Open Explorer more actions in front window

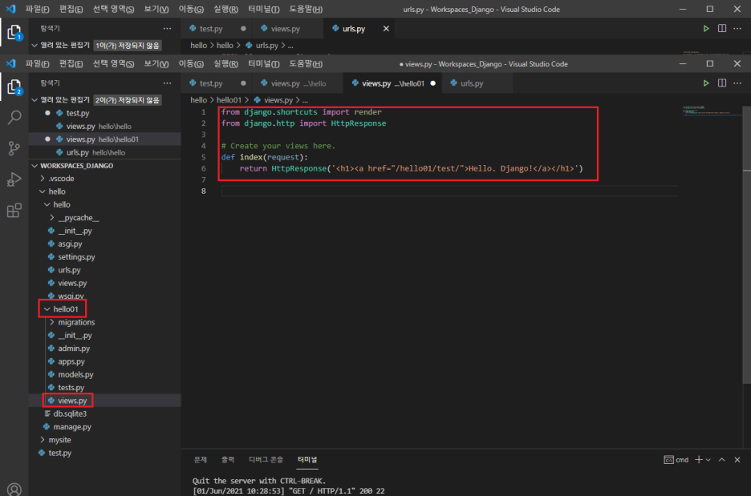pos(167,83)
